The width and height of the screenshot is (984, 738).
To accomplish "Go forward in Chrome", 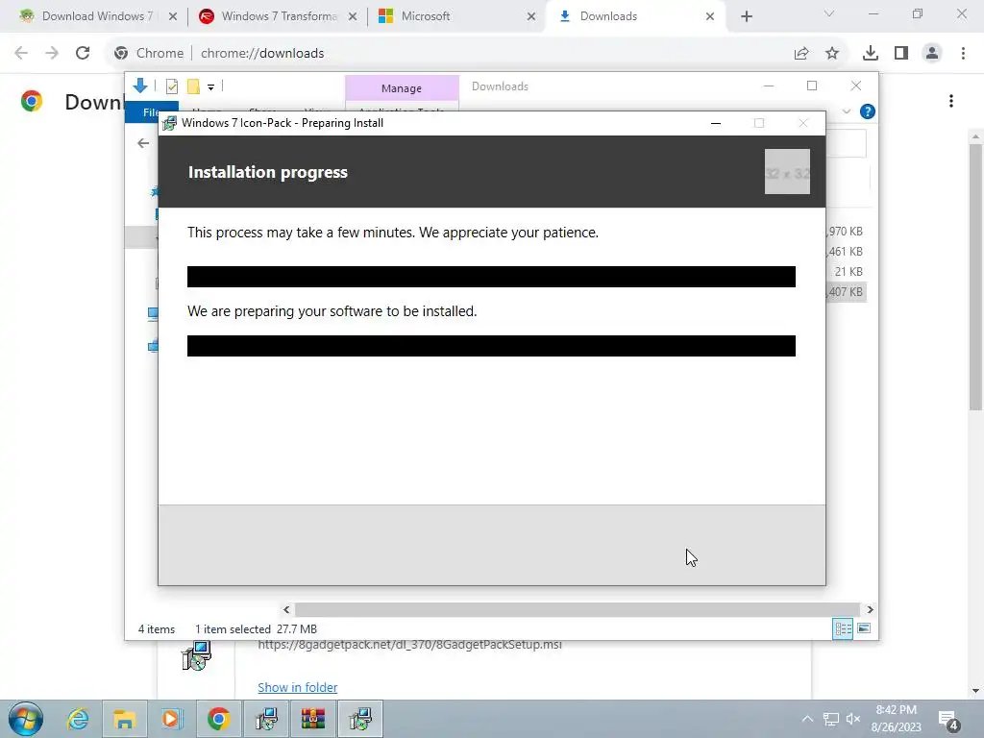I will click(52, 54).
